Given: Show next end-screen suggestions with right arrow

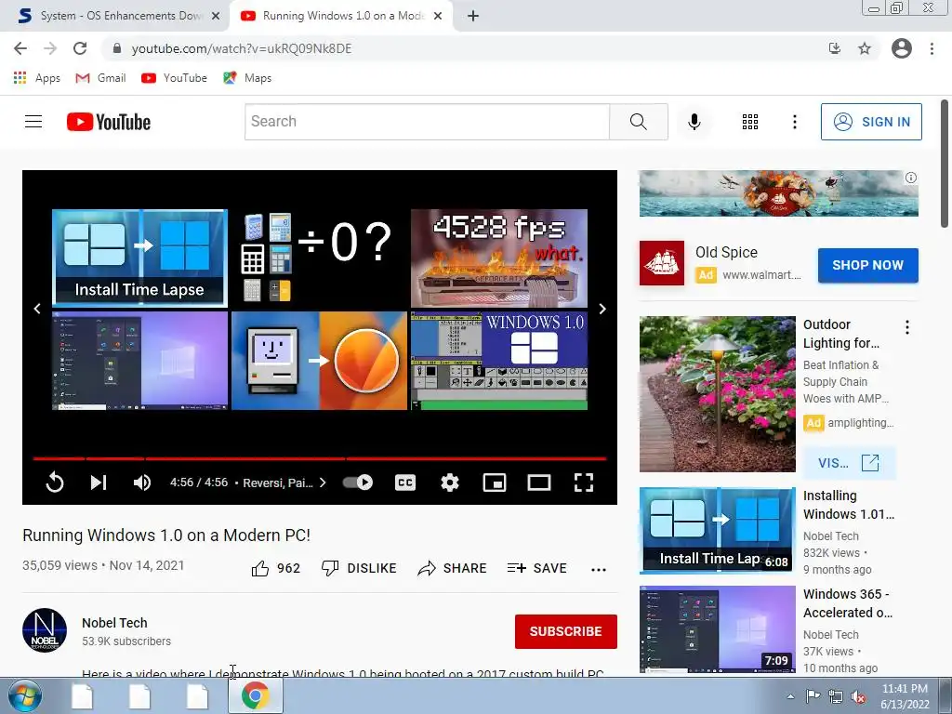Looking at the screenshot, I should tap(602, 309).
